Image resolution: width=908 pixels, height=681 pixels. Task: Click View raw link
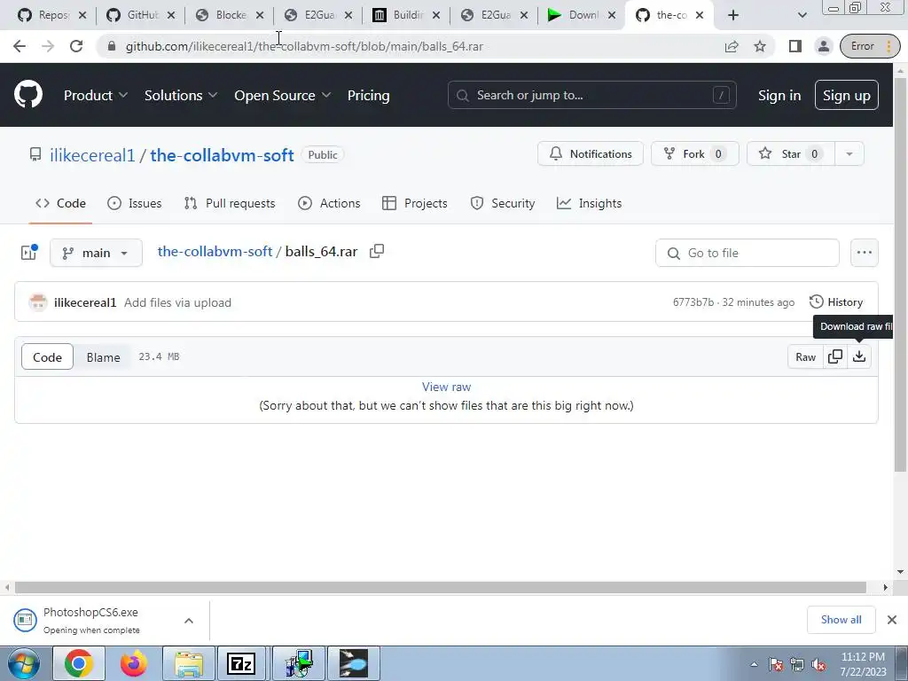pyautogui.click(x=447, y=387)
